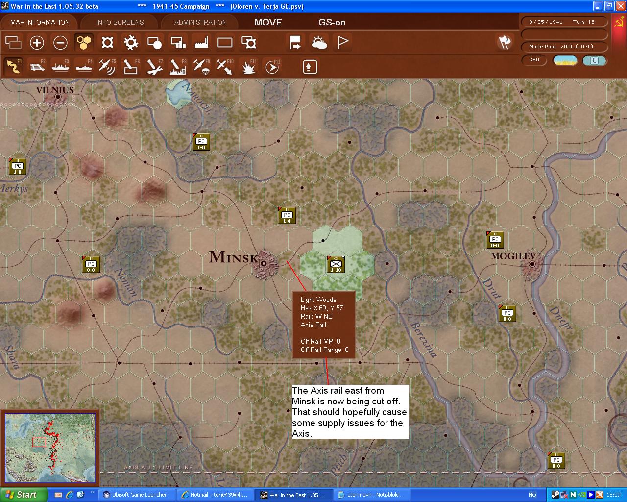Click the 380 points readout
This screenshot has height=502, width=627.
click(x=534, y=60)
